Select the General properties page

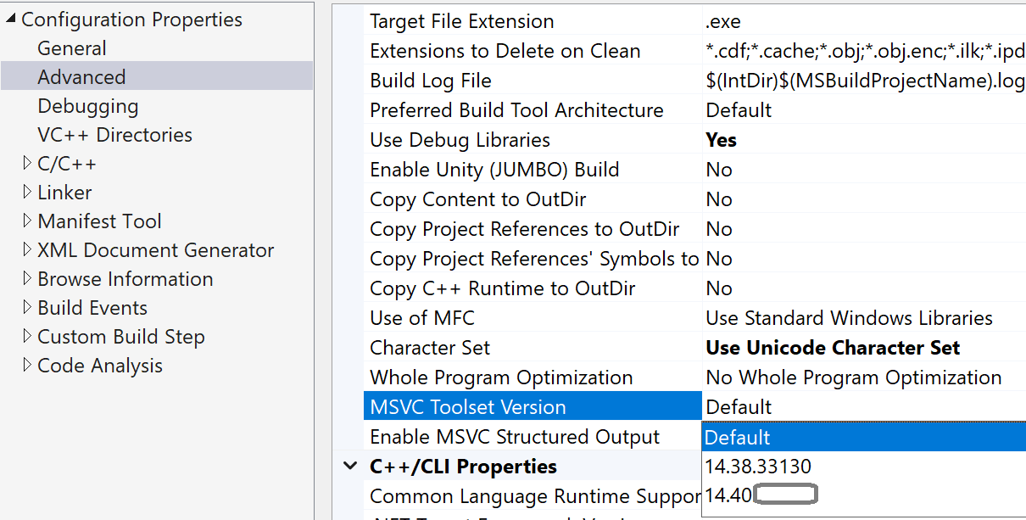72,48
